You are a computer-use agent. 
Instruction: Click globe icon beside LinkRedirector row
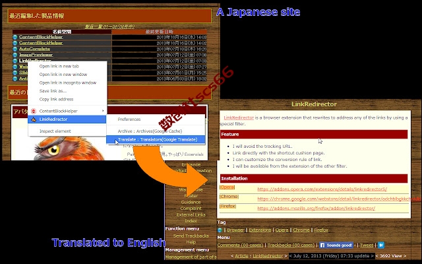[x=15, y=61]
